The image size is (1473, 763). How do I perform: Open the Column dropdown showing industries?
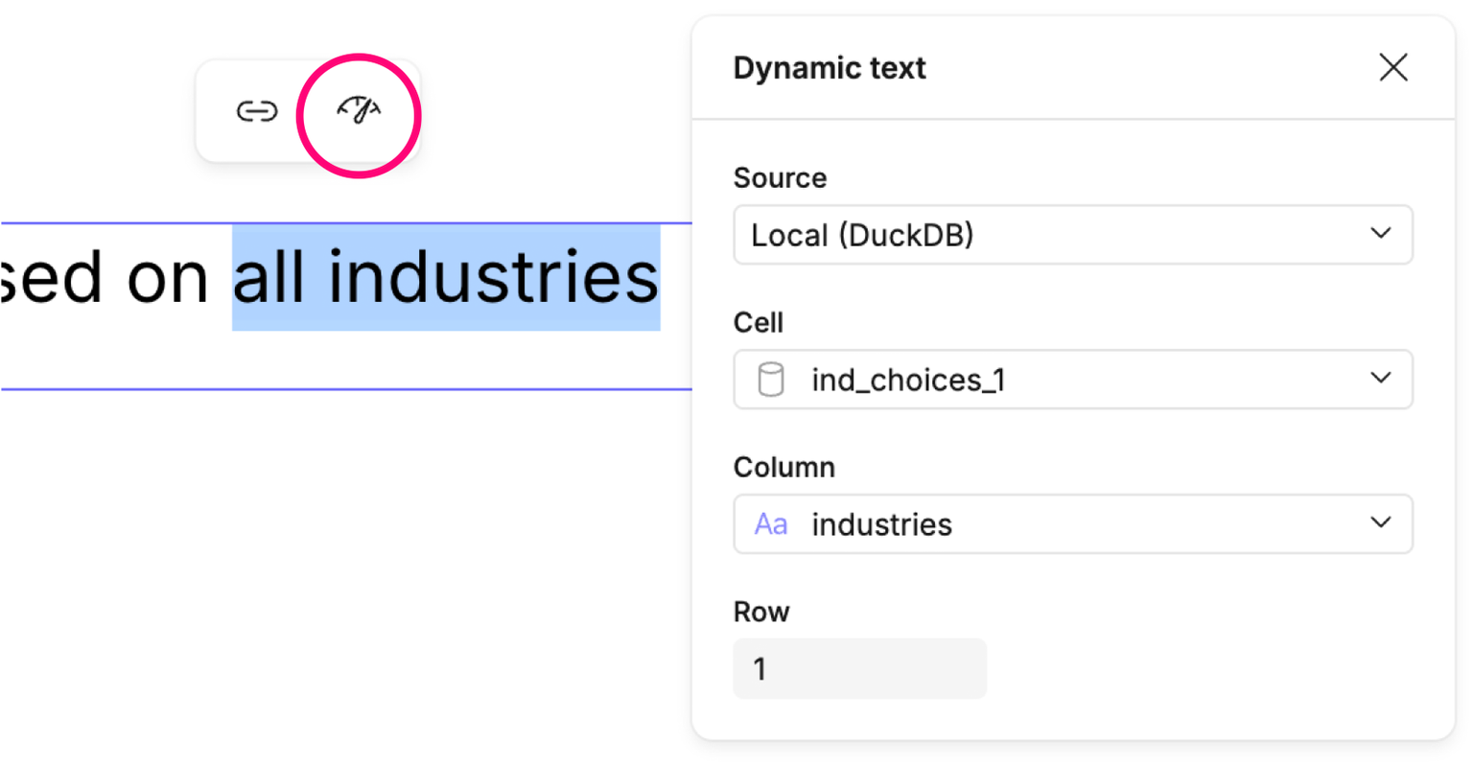[x=1055, y=524]
